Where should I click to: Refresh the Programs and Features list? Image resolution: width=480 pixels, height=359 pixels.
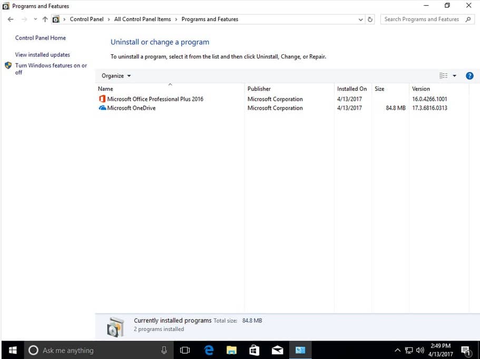pos(370,20)
